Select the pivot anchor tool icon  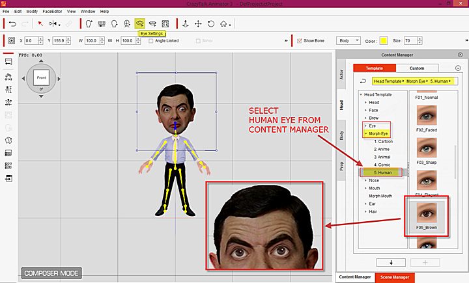(186, 23)
